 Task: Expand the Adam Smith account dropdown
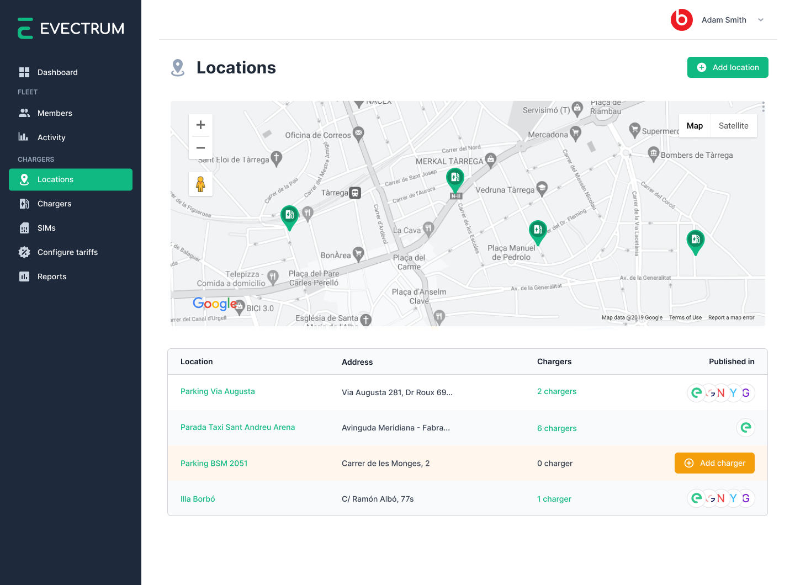click(x=761, y=20)
